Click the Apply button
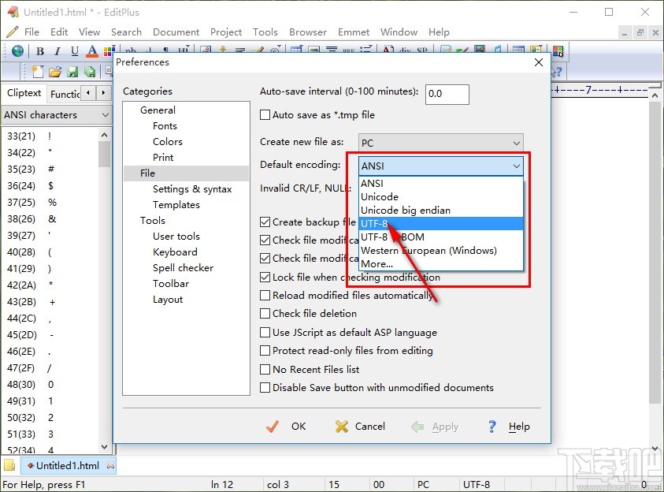This screenshot has height=492, width=664. (435, 427)
